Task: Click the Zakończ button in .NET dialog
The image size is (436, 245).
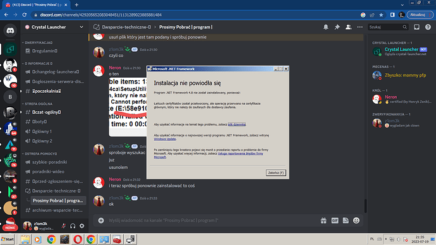Action: coord(276,172)
